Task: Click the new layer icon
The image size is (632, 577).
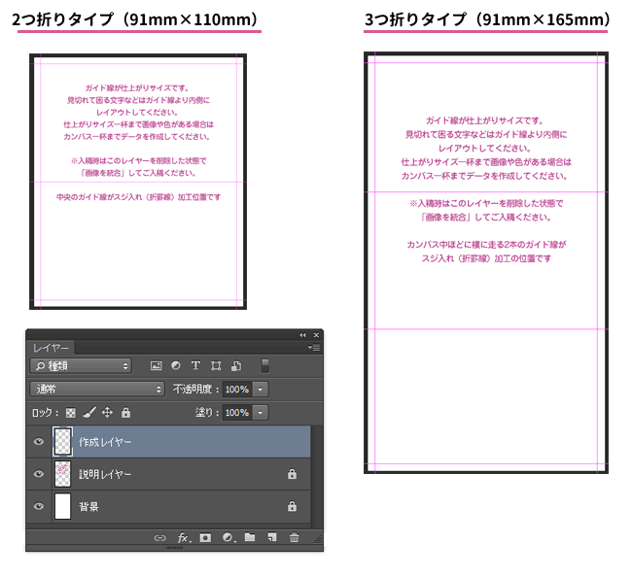Action: (x=271, y=537)
